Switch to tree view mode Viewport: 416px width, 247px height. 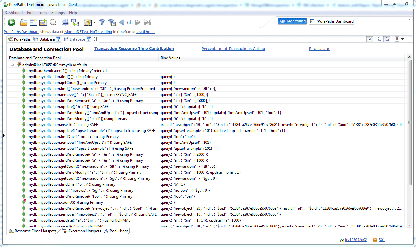[387, 39]
